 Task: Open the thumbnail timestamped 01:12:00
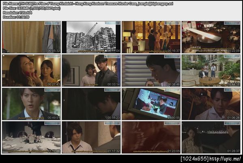(x=32, y=137)
